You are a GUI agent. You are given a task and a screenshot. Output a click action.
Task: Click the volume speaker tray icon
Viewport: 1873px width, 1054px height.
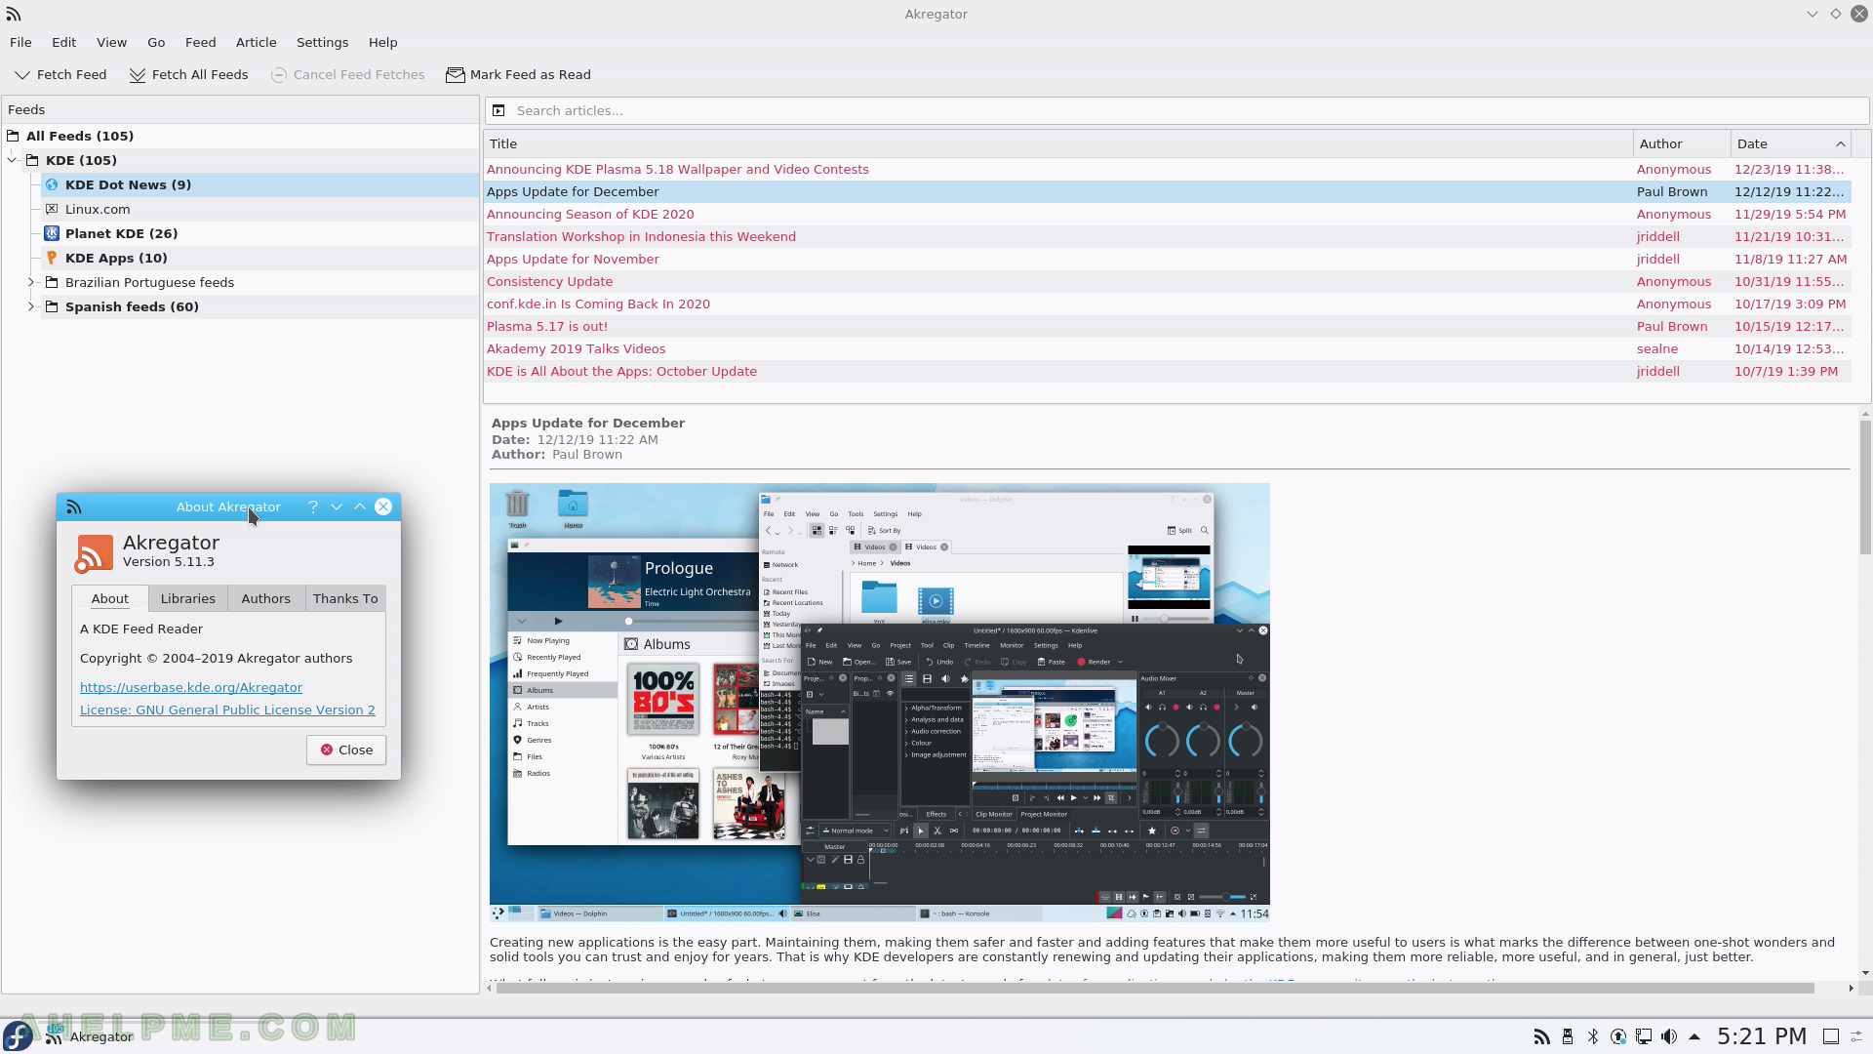pos(1668,1036)
